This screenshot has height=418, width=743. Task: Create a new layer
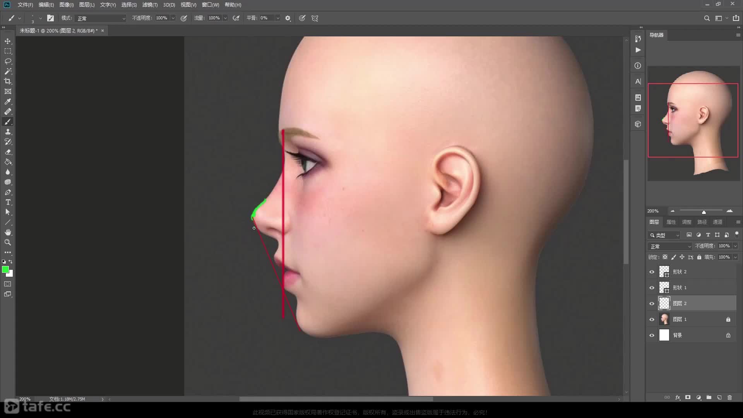point(719,397)
